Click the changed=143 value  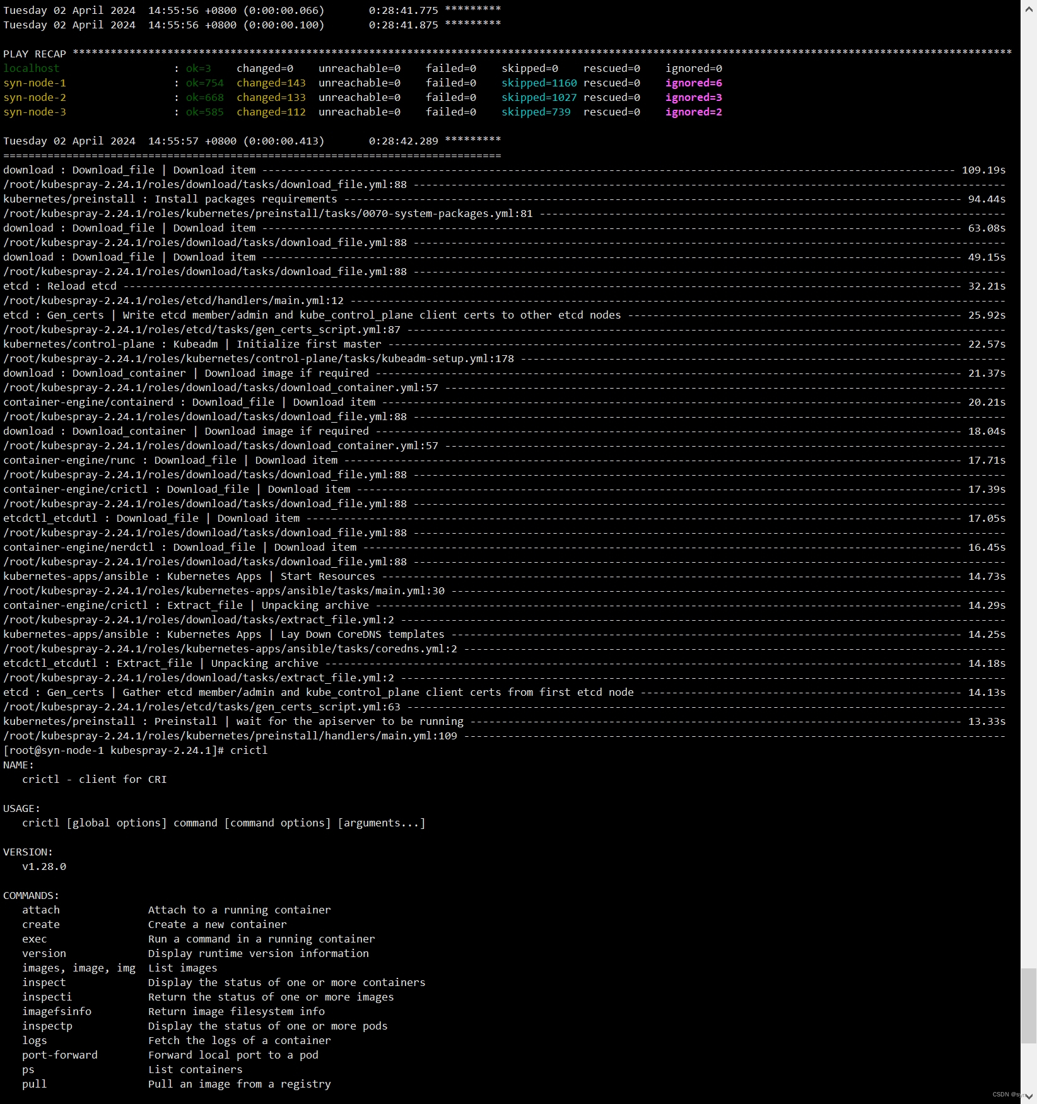click(271, 83)
